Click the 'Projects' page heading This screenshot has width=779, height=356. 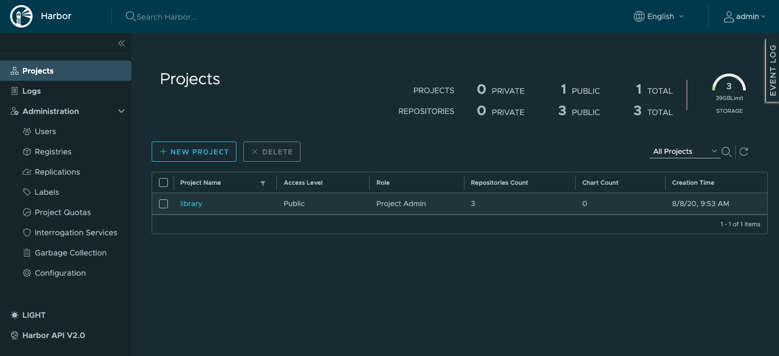pyautogui.click(x=190, y=79)
